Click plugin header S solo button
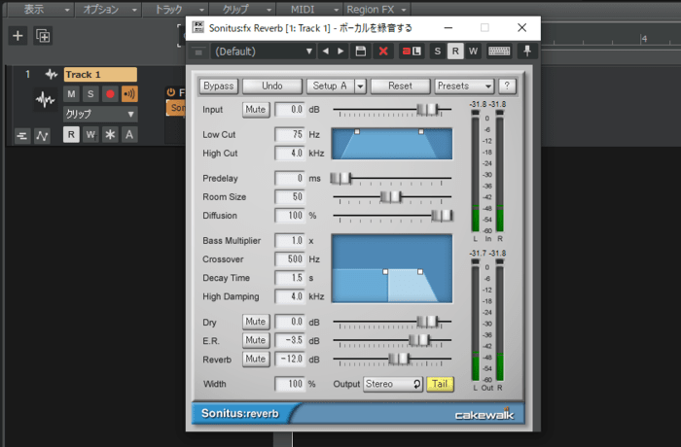This screenshot has height=447, width=681. click(438, 52)
